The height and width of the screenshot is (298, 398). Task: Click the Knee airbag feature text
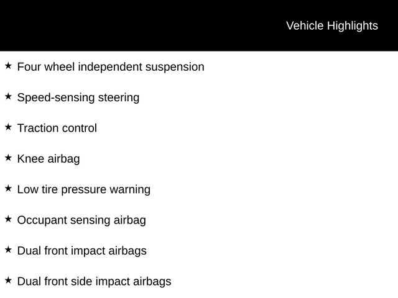(x=49, y=159)
